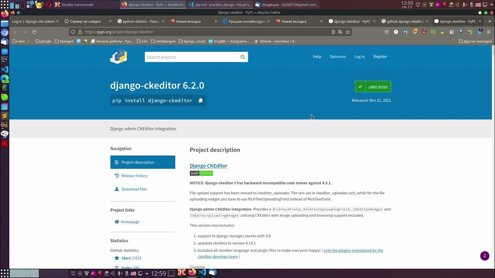The width and height of the screenshot is (495, 278).
Task: Open the Pocket save icon
Action: (x=386, y=32)
